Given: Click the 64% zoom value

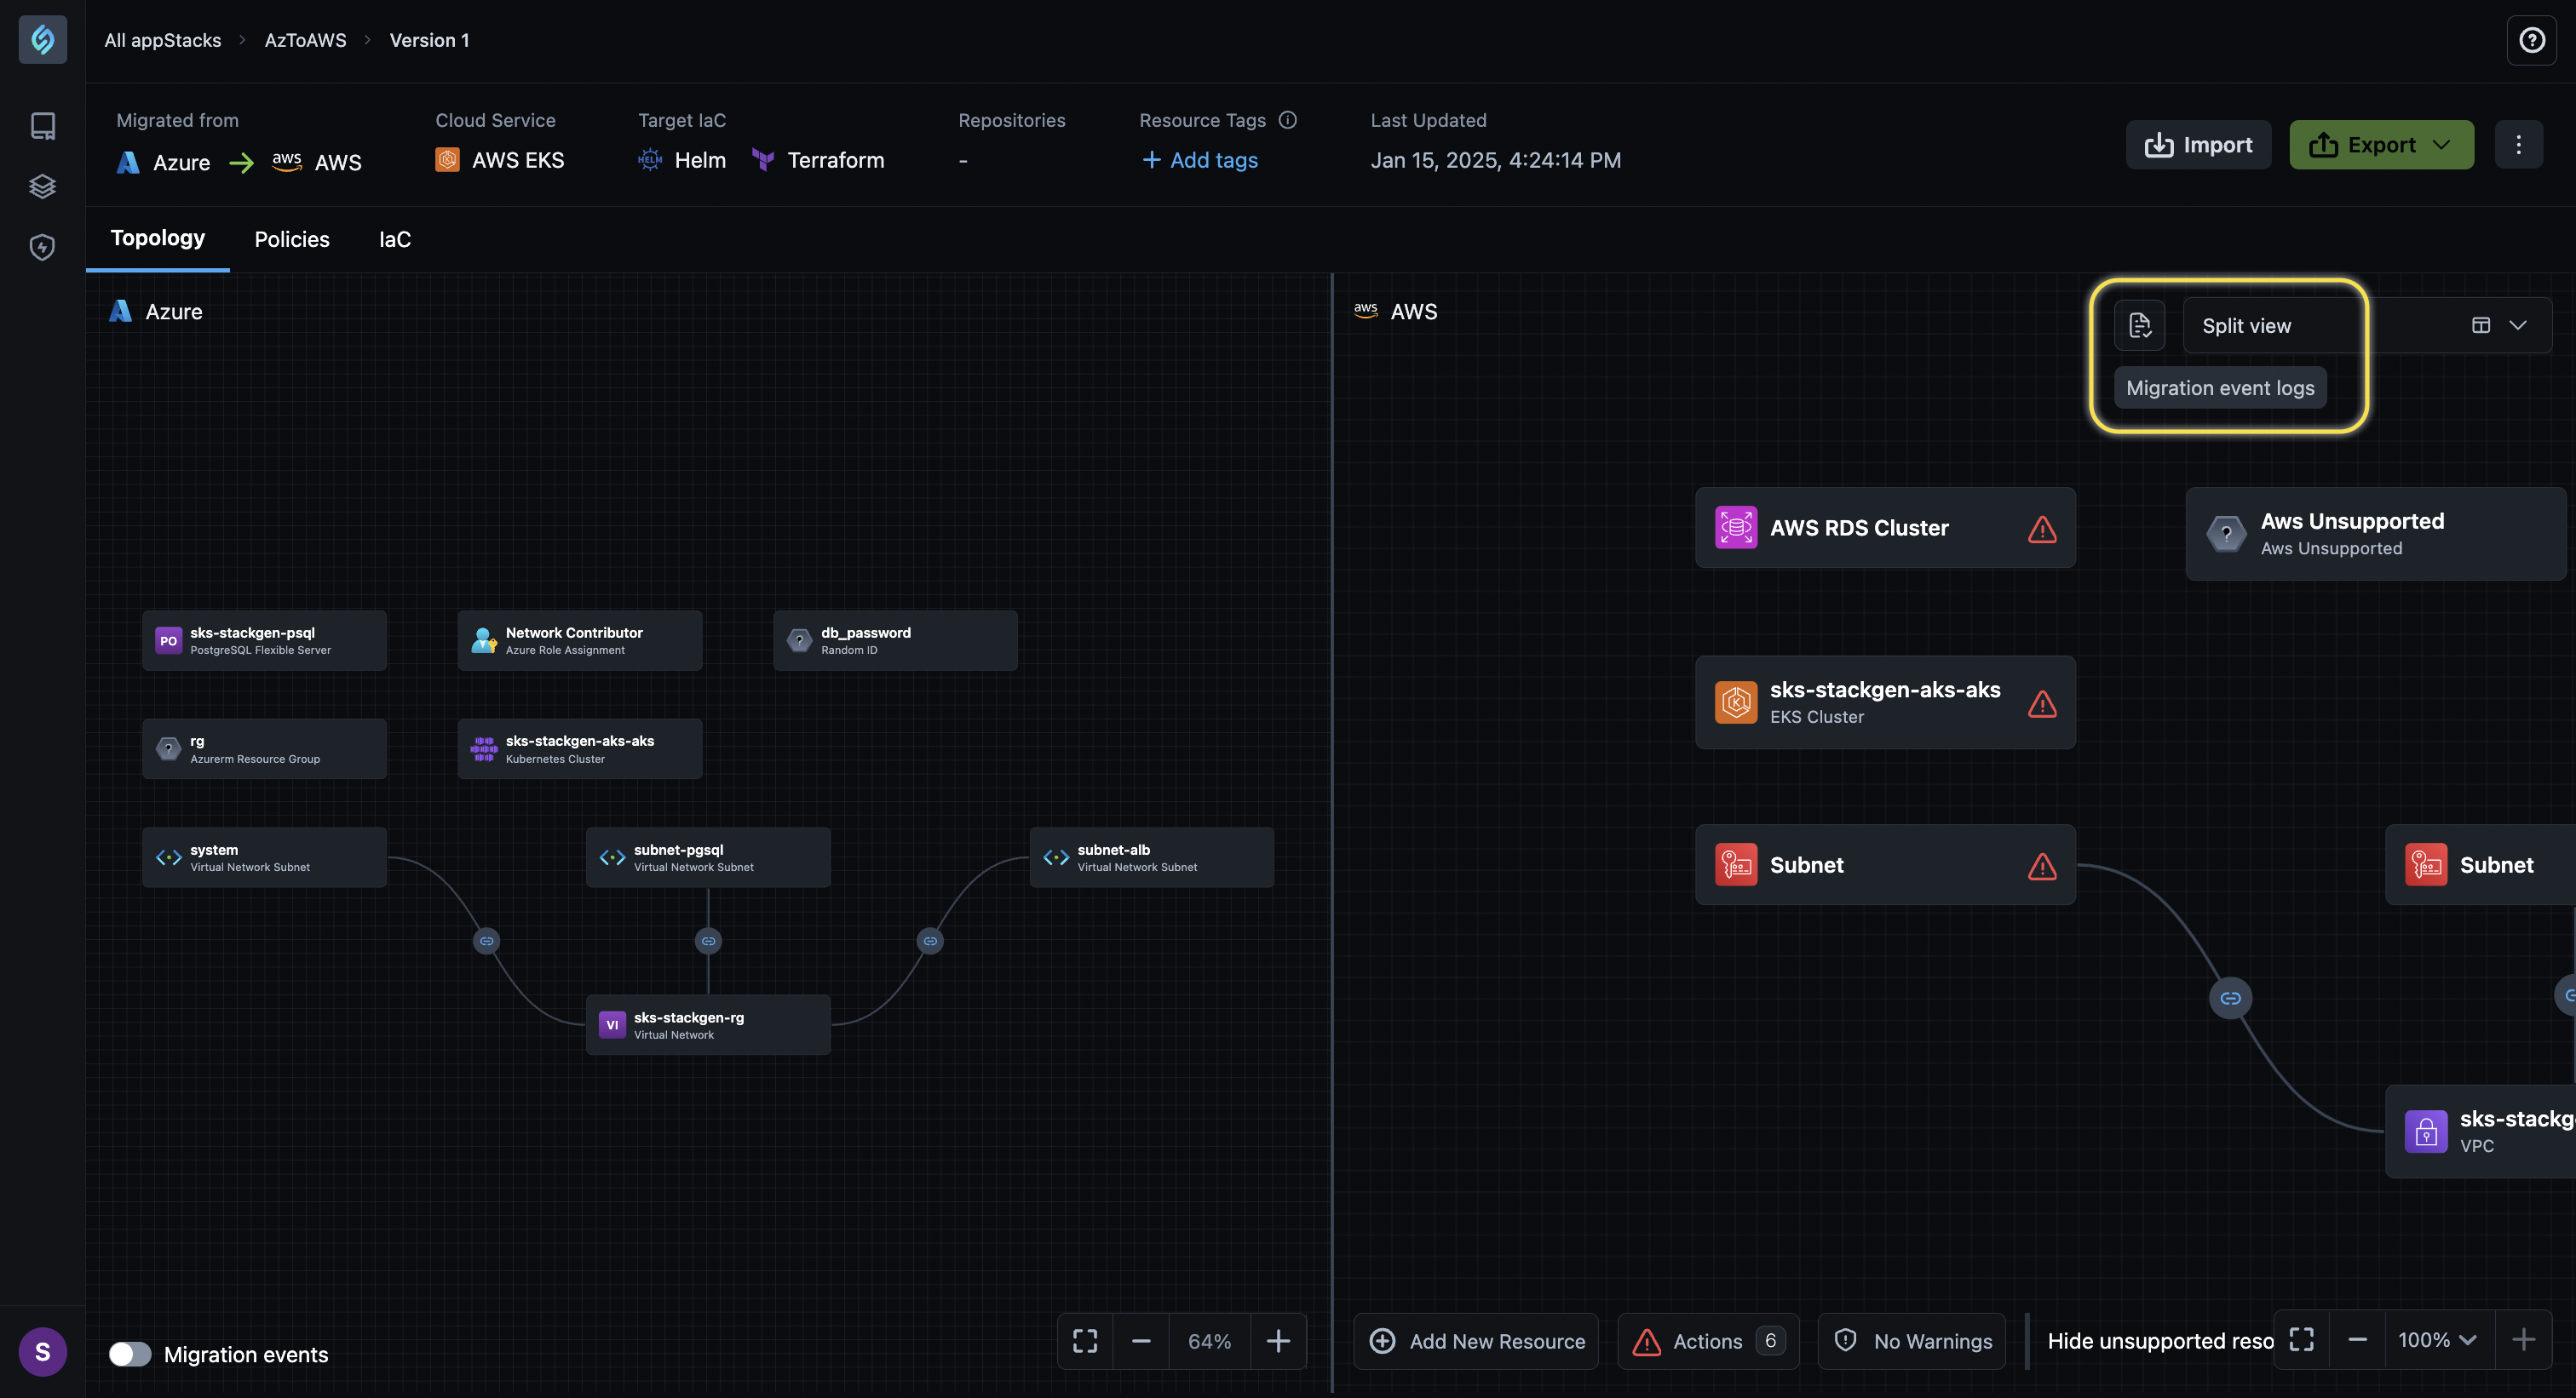Looking at the screenshot, I should point(1209,1341).
